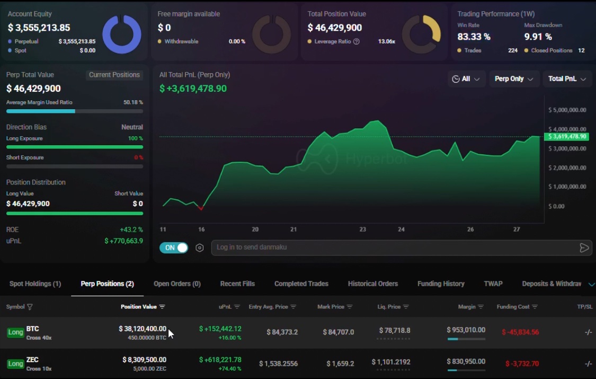Screen dimensions: 596x379
Task: Send danmaku with the arrow icon
Action: click(584, 248)
